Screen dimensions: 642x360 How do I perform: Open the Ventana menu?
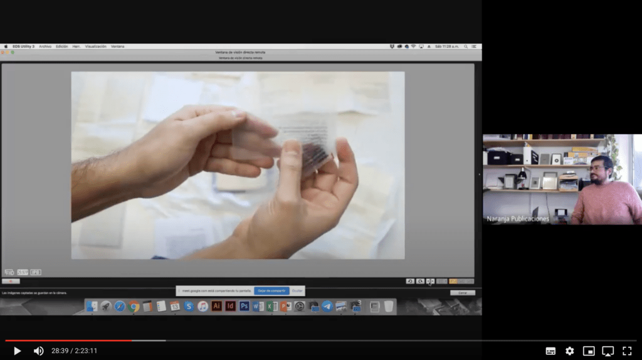click(x=117, y=46)
